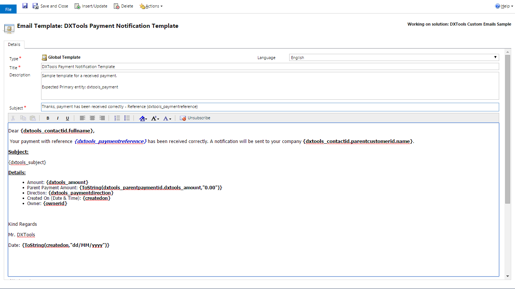
Task: Click the Save disk icon
Action: point(25,6)
